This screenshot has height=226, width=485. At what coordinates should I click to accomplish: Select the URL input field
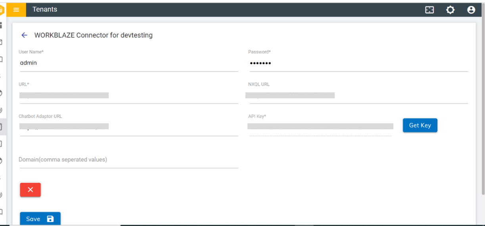tap(129, 96)
